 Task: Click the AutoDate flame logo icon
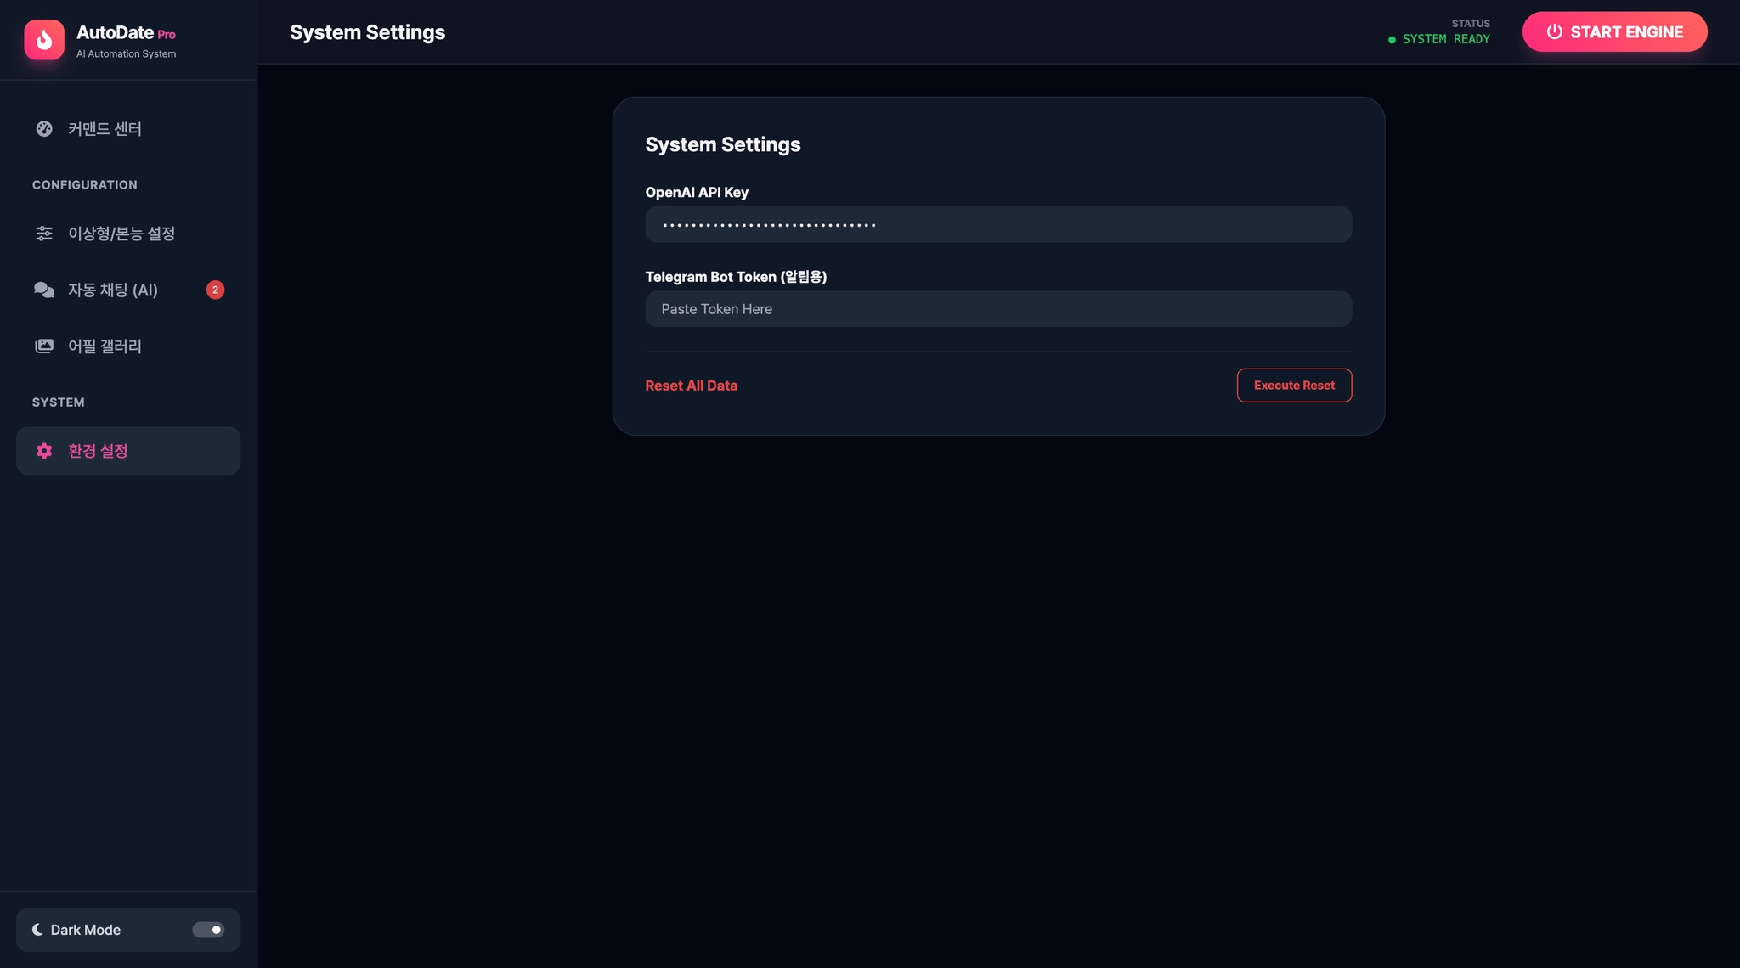pyautogui.click(x=44, y=40)
